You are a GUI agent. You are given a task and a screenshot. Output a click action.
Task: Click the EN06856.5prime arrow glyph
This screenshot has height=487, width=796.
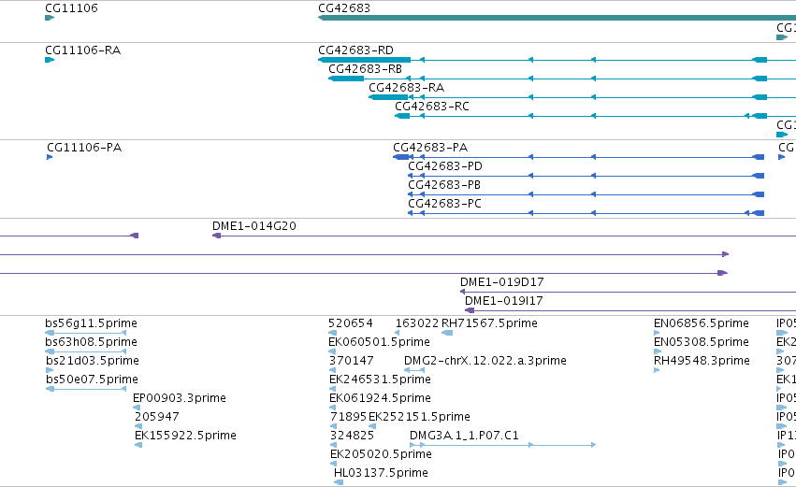coord(657,334)
